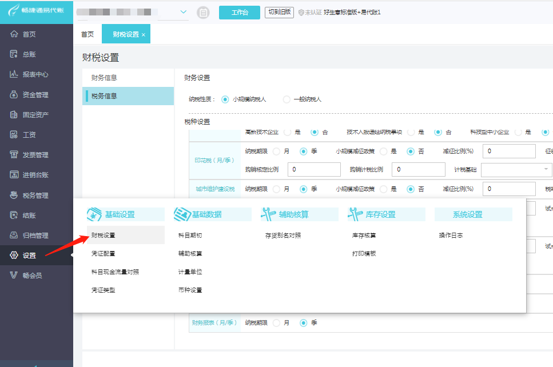This screenshot has height=367, width=553.
Task: Open 计量单位 under 基础数据
Action: coord(190,272)
